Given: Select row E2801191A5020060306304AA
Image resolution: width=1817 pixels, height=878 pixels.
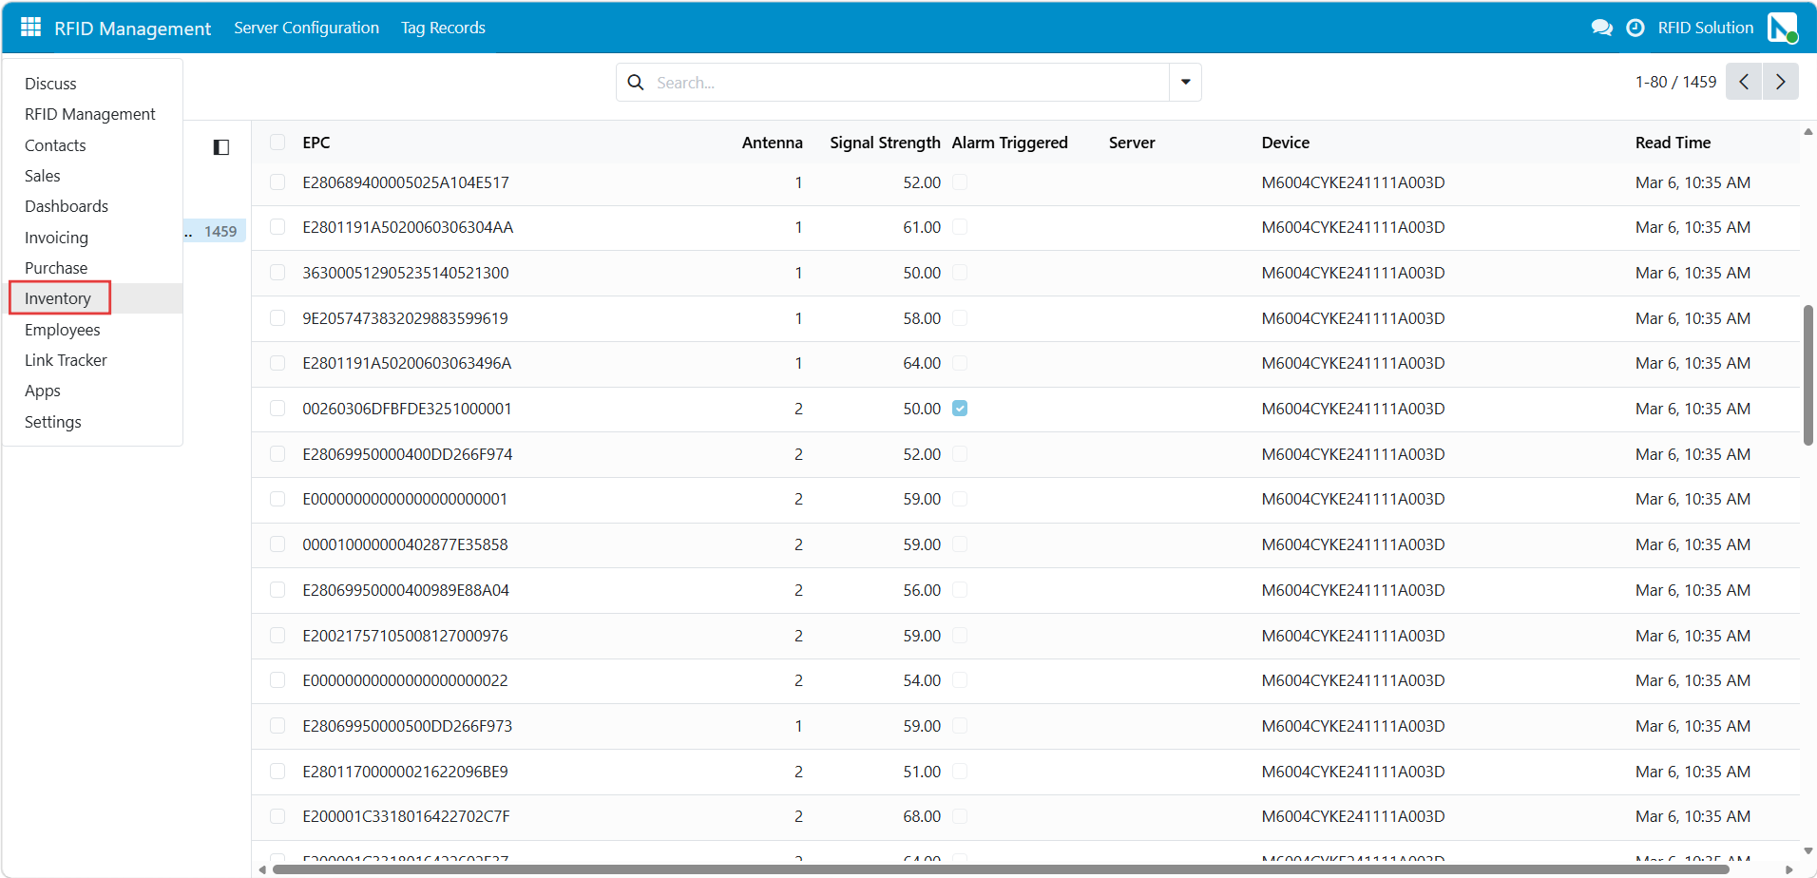Looking at the screenshot, I should [277, 227].
